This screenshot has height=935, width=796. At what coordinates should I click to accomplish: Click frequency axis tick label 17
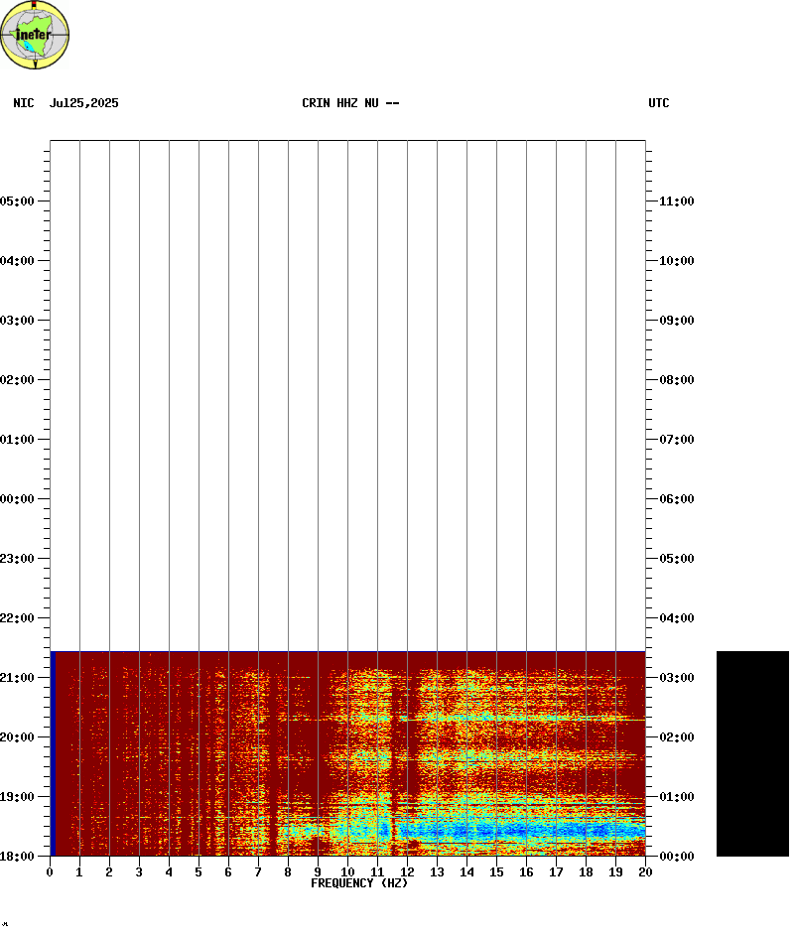click(x=556, y=872)
